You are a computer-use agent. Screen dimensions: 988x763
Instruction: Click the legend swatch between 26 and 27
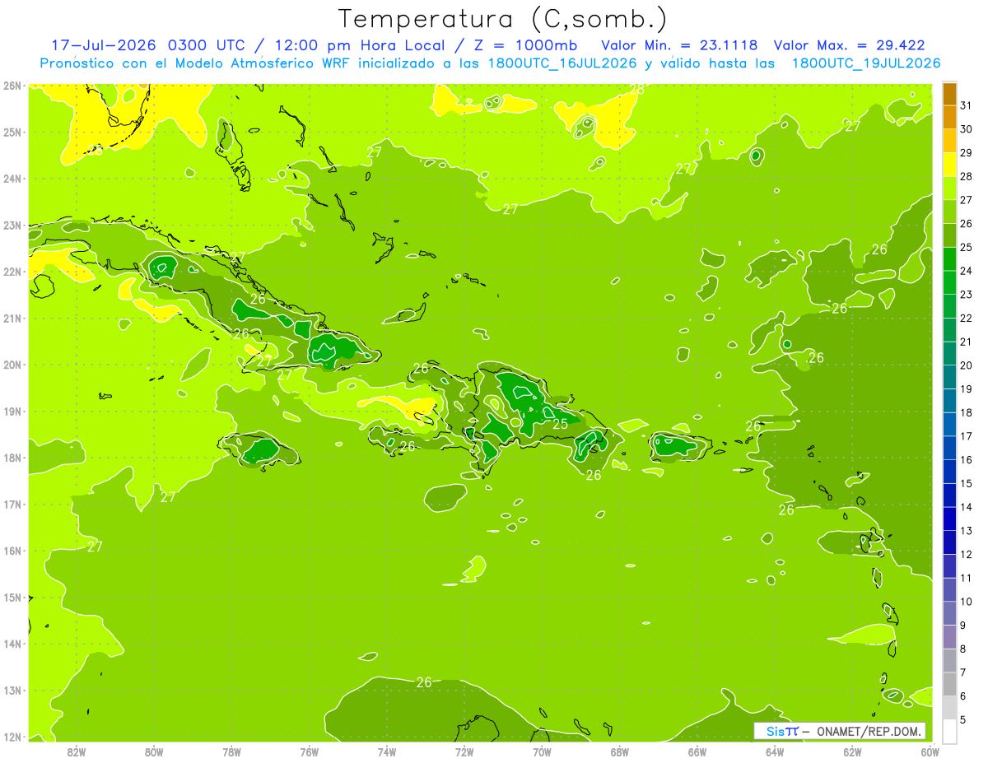click(x=949, y=212)
